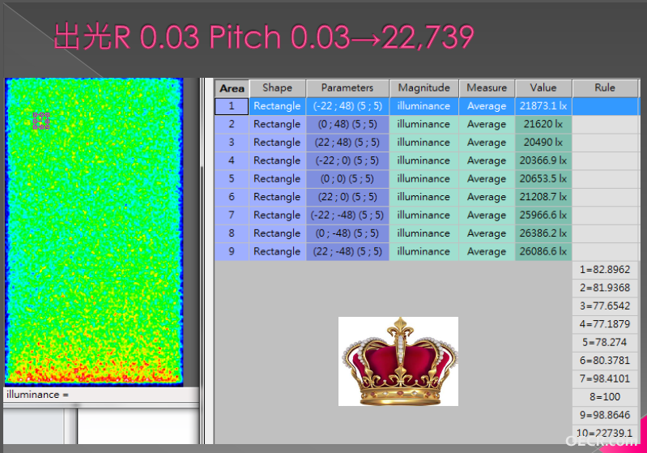Select area row number 4

coord(232,160)
